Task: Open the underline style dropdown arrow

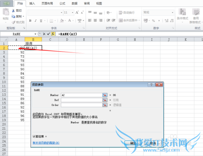Action: click(45, 21)
